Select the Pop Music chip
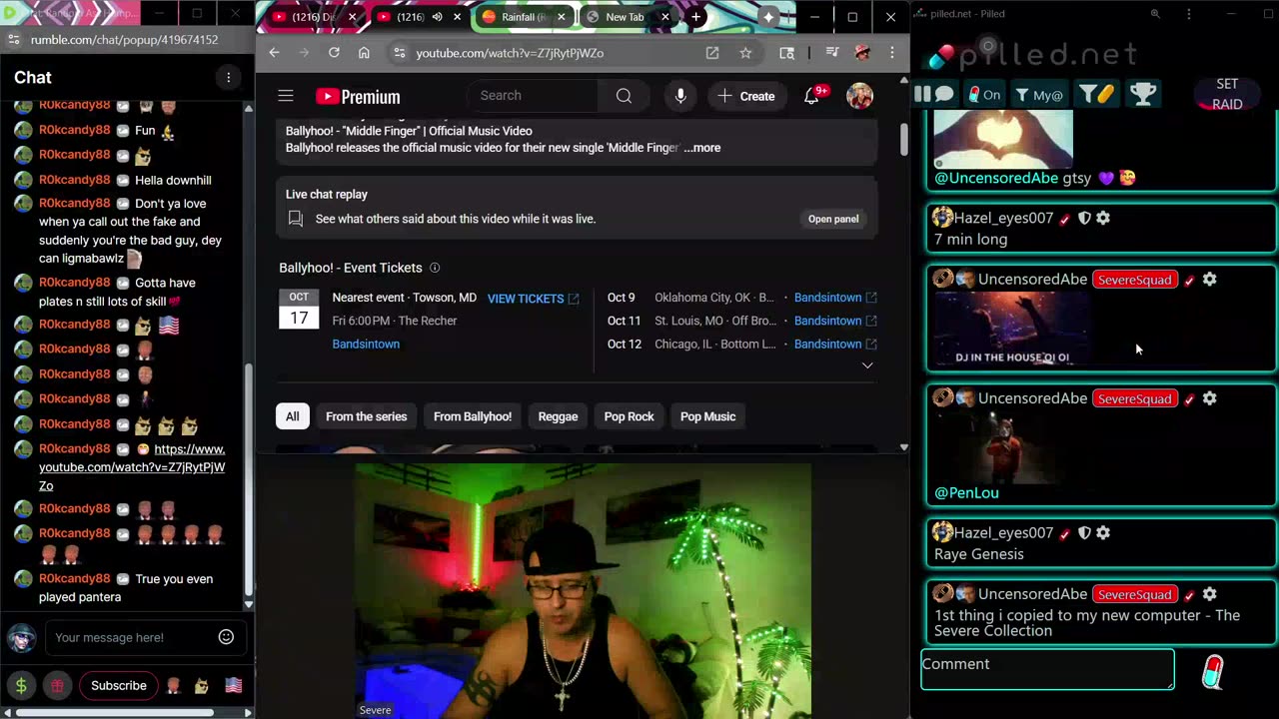This screenshot has height=719, width=1279. [707, 416]
